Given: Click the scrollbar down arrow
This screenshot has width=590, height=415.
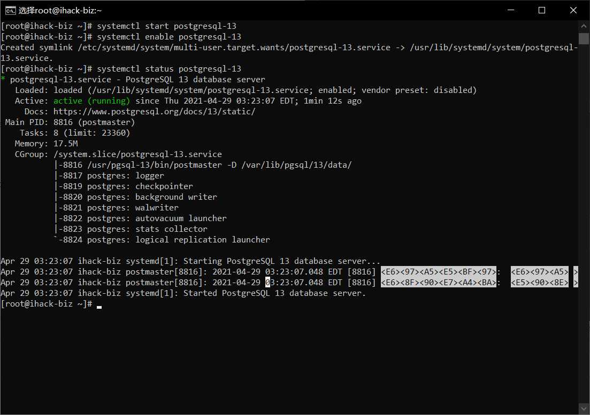Looking at the screenshot, I should click(583, 408).
